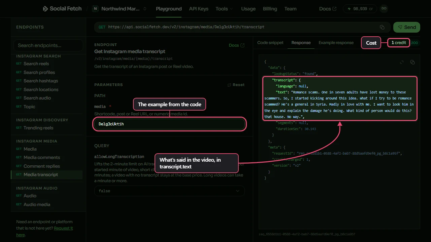This screenshot has width=431, height=242.
Task: Click the Social Fetch logo
Action: tap(62, 9)
